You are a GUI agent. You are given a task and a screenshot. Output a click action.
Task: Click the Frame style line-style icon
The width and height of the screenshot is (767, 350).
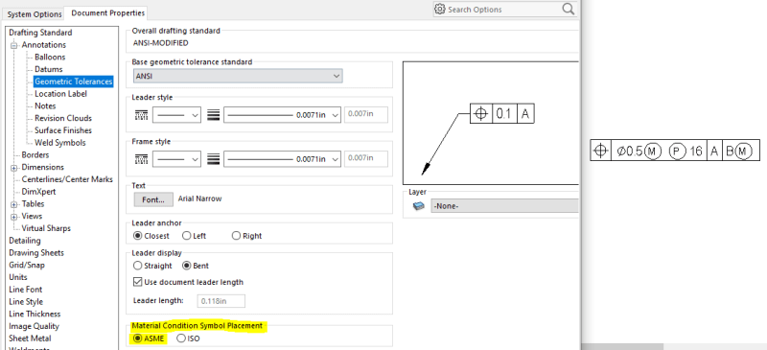tap(141, 159)
